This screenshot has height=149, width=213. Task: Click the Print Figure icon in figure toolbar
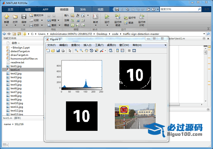point(63,51)
